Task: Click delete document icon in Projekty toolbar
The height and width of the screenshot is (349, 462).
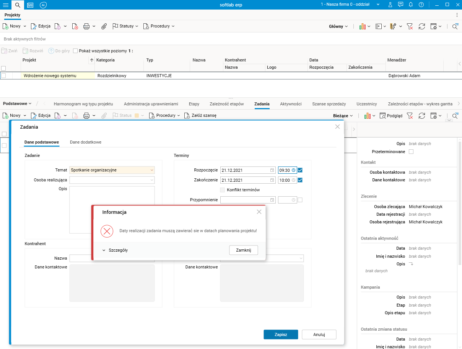Action: pyautogui.click(x=75, y=26)
